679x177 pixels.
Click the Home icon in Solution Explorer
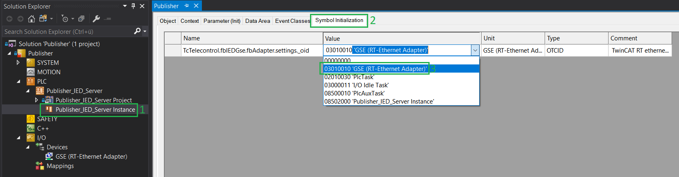32,19
